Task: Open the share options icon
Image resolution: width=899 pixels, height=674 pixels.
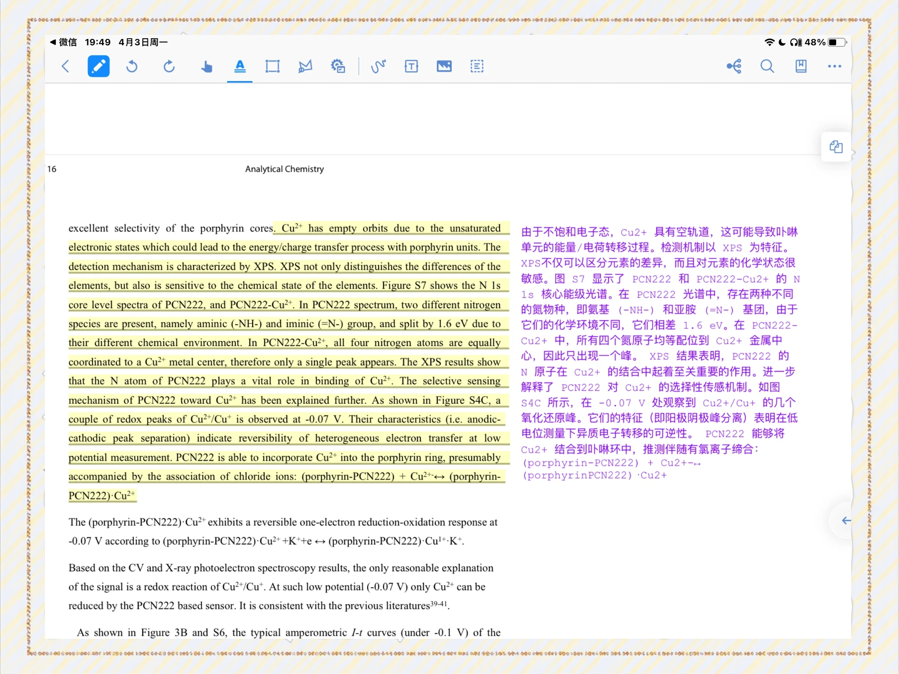Action: (x=734, y=66)
